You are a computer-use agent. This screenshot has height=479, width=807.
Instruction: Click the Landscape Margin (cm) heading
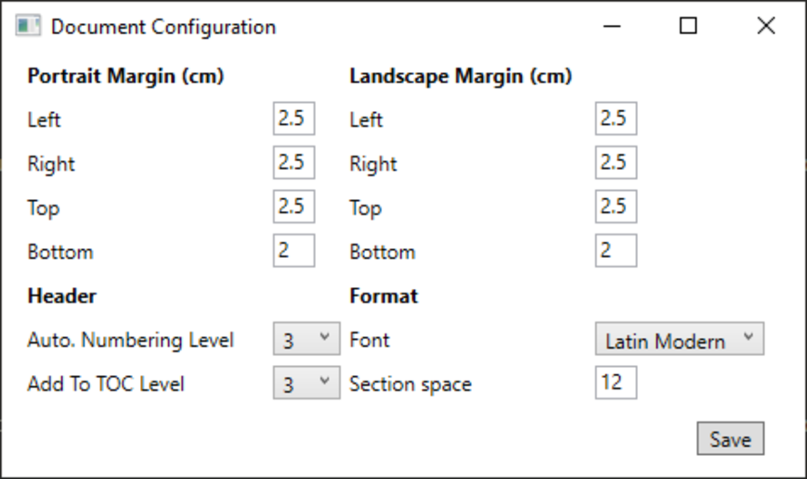(461, 76)
